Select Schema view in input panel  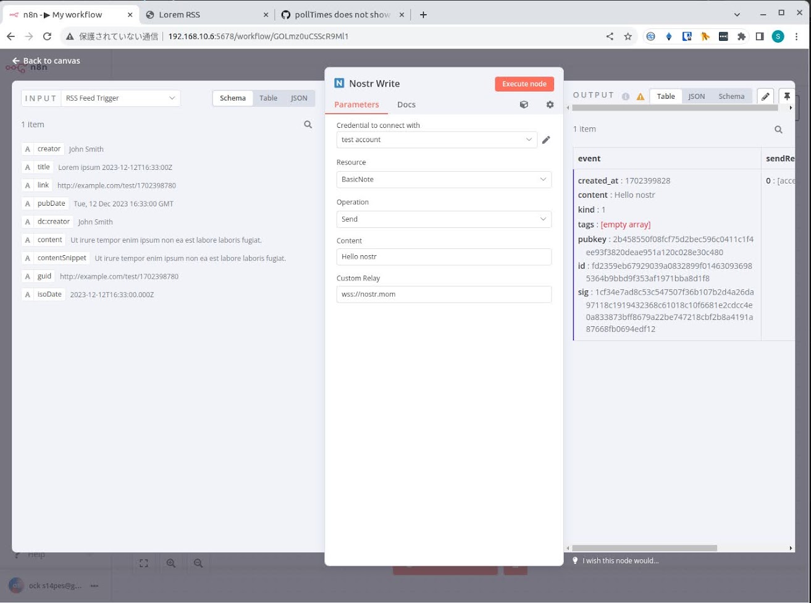[233, 98]
